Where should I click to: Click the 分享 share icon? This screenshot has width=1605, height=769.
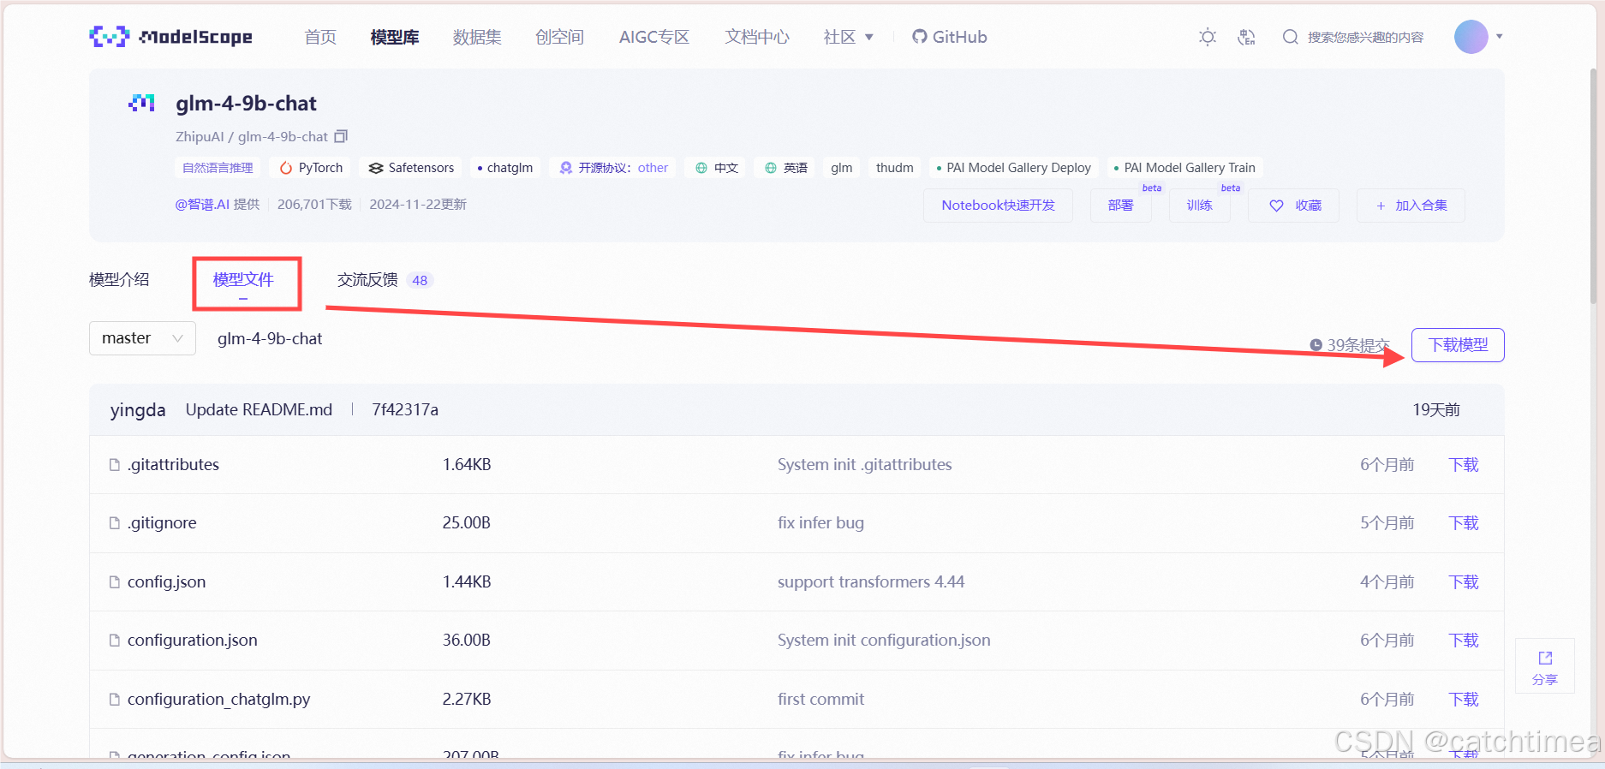point(1545,658)
